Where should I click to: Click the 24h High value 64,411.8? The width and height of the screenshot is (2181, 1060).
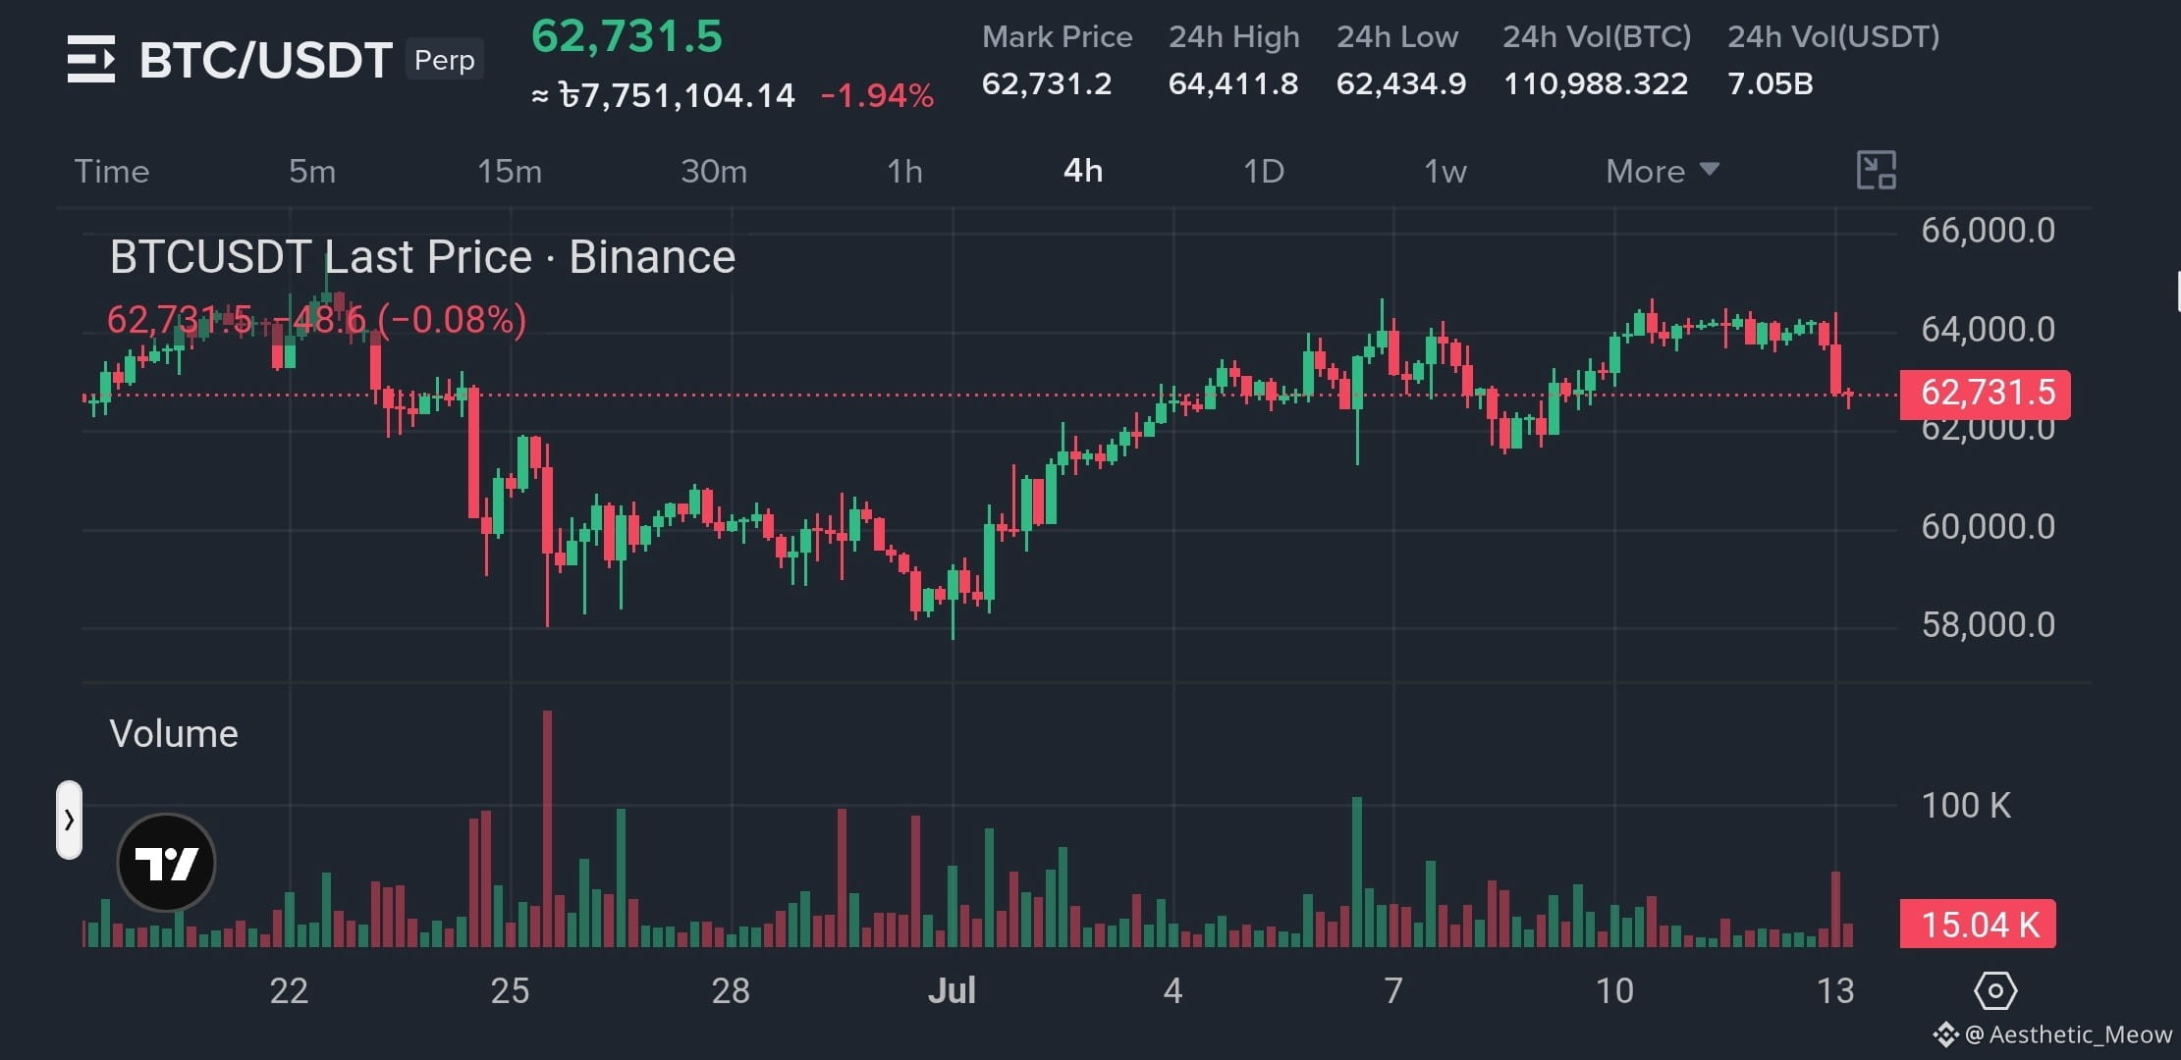1233,83
